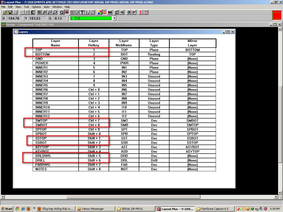
Task: Select the GND layer name cell
Action: pos(56,59)
